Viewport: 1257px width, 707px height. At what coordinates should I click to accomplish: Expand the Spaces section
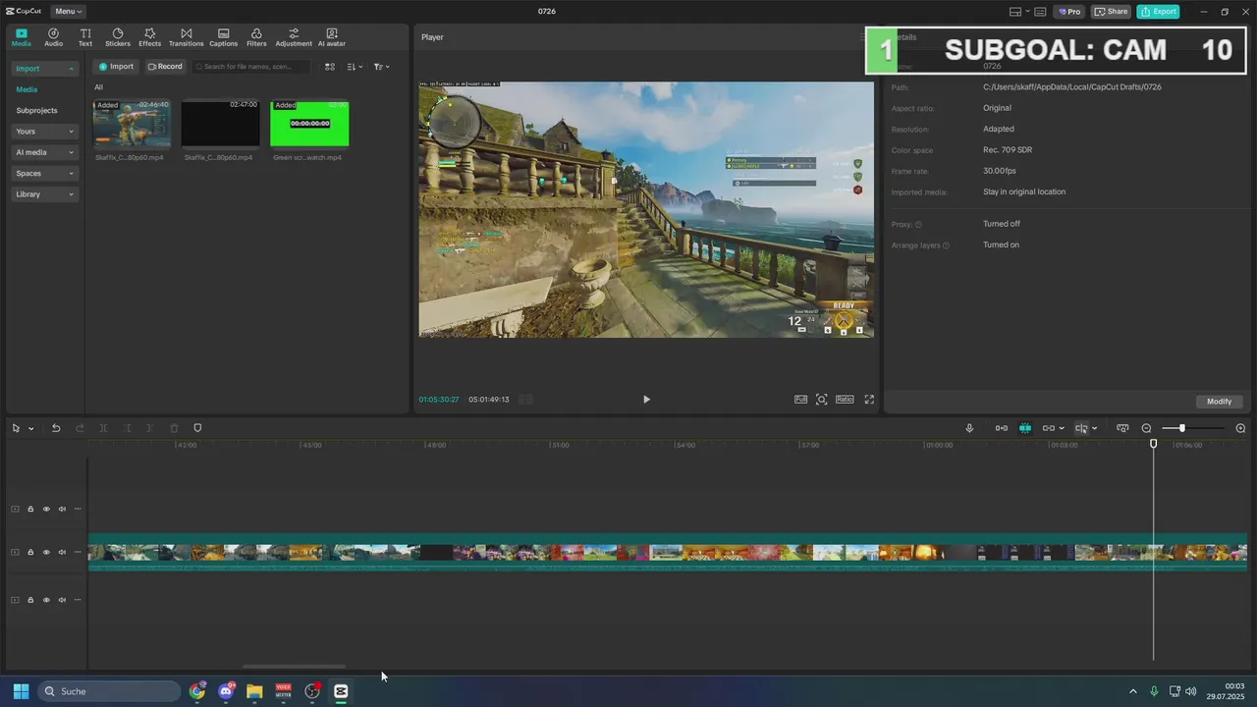[x=45, y=173]
